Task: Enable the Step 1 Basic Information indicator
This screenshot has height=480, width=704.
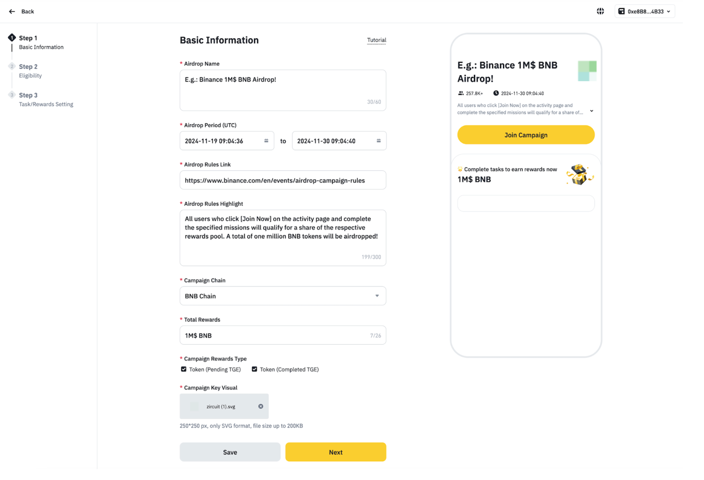Action: tap(12, 38)
